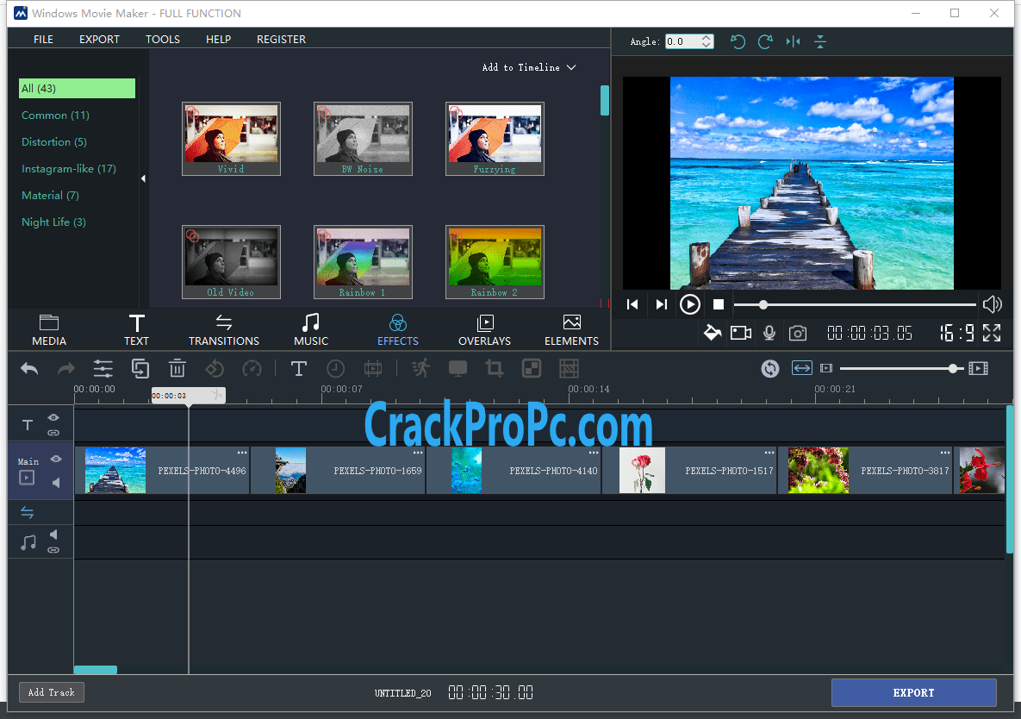This screenshot has height=719, width=1021.
Task: Select the Material (7) category
Action: 50,196
